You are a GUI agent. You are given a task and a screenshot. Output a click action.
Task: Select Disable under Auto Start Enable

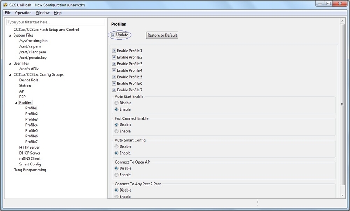[117, 103]
